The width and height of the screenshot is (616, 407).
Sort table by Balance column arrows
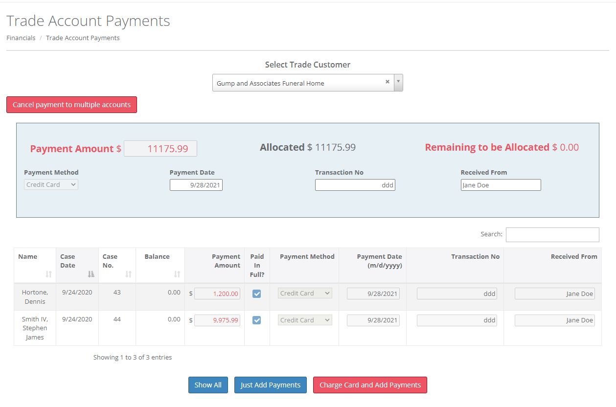tap(177, 274)
